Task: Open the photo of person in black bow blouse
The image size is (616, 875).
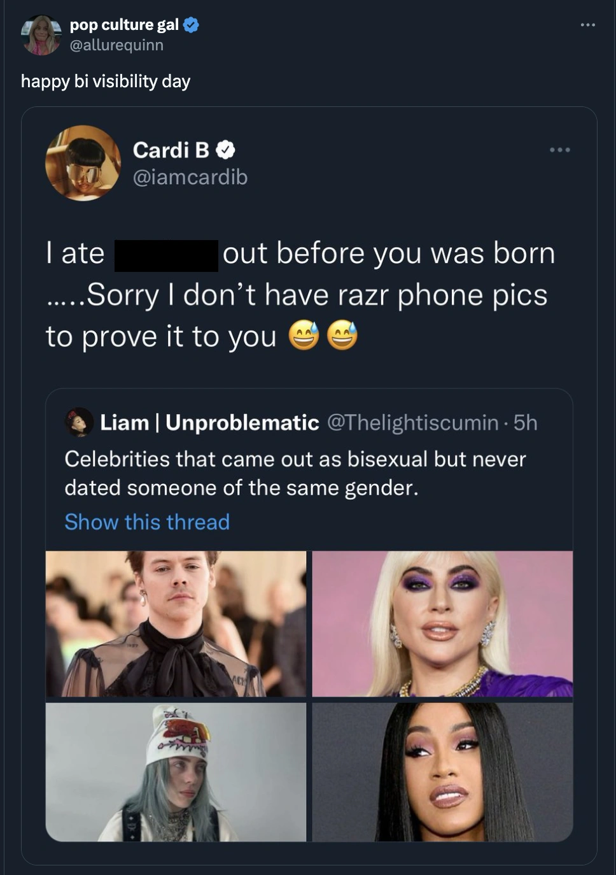Action: click(176, 623)
